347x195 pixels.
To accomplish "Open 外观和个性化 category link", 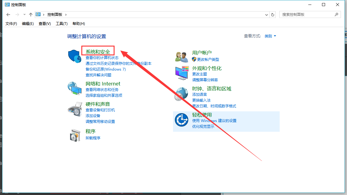I will point(207,68).
